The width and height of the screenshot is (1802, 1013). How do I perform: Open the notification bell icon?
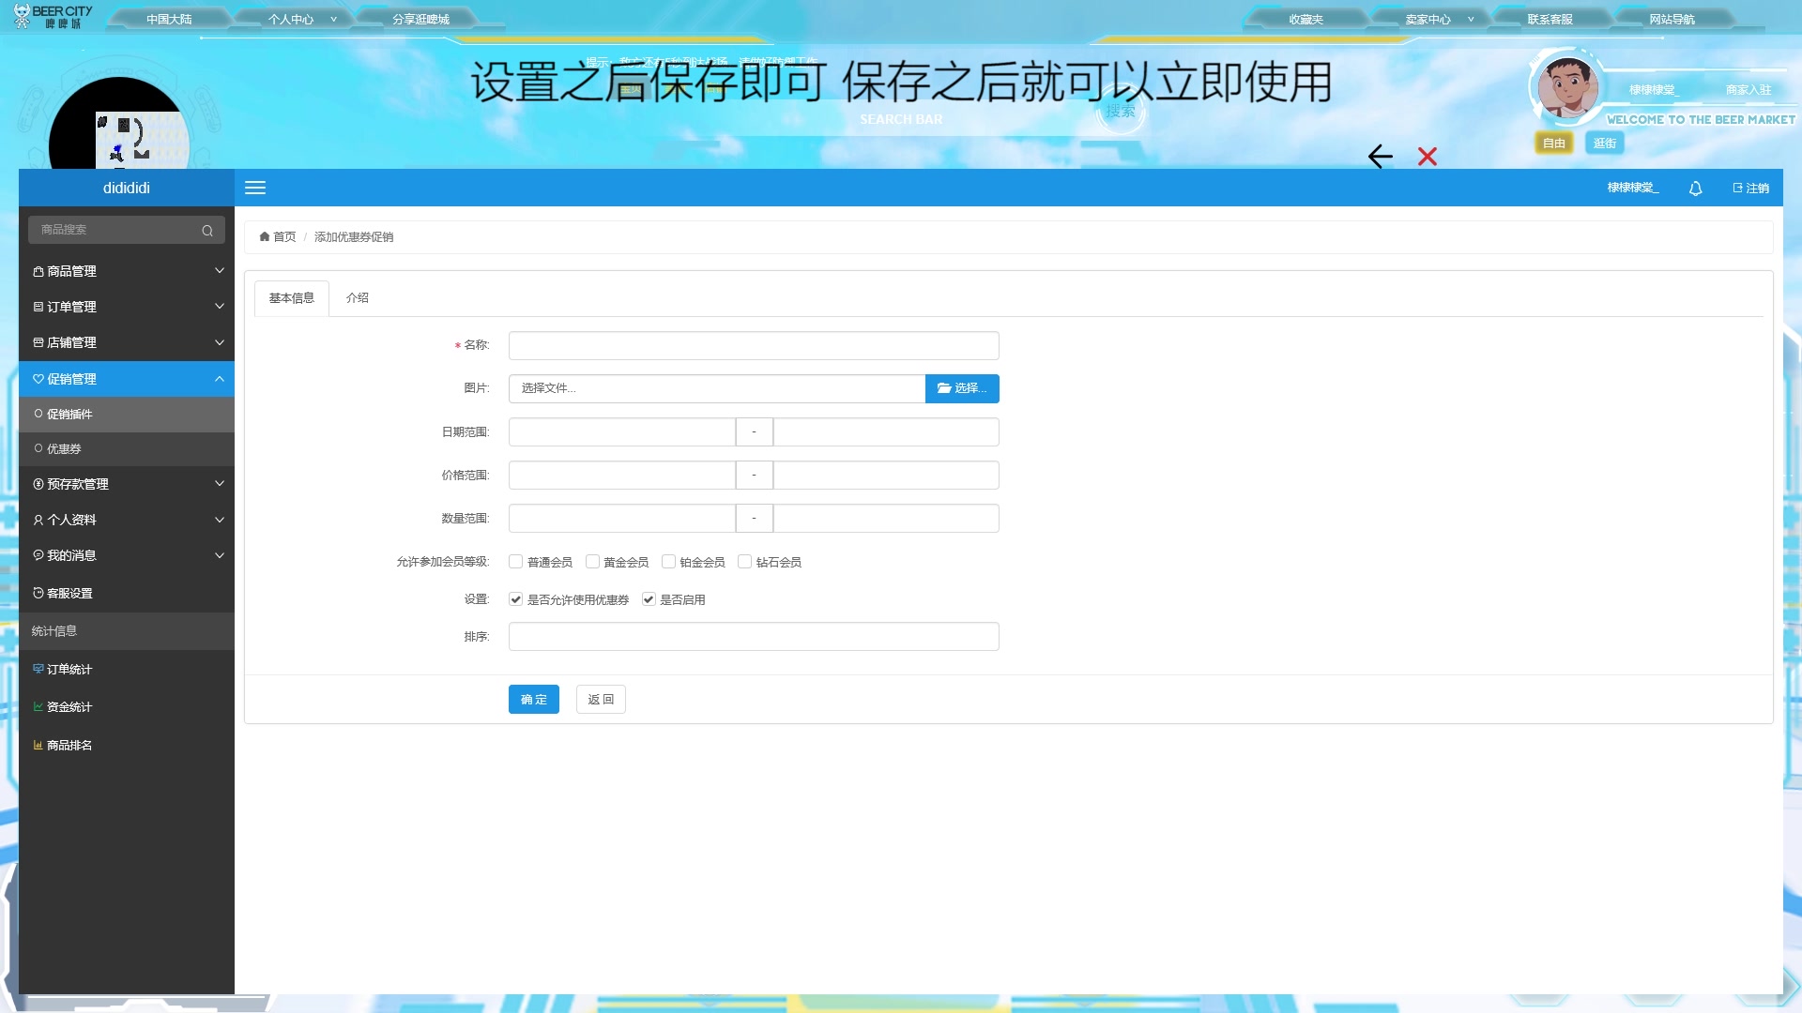point(1695,189)
